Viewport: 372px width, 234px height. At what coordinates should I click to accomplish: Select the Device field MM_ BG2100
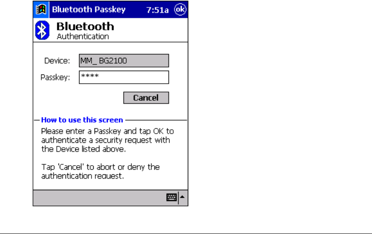pyautogui.click(x=124, y=60)
